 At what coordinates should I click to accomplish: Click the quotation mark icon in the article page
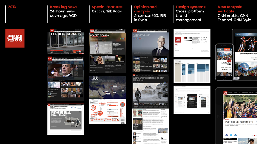[x=162, y=138]
